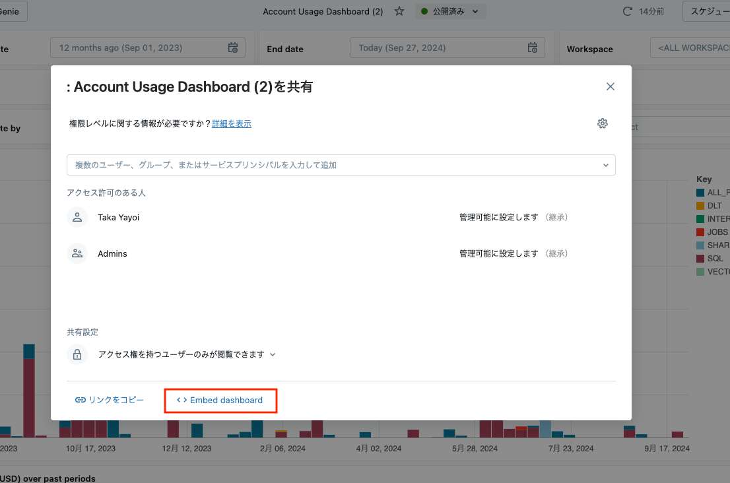Click Taka Yayoi's user avatar icon
This screenshot has height=483, width=730.
click(77, 216)
